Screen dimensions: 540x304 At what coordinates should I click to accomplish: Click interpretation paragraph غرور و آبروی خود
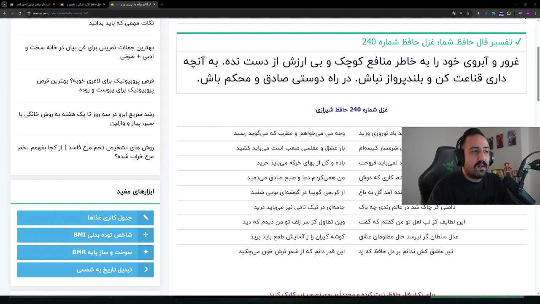pos(351,70)
